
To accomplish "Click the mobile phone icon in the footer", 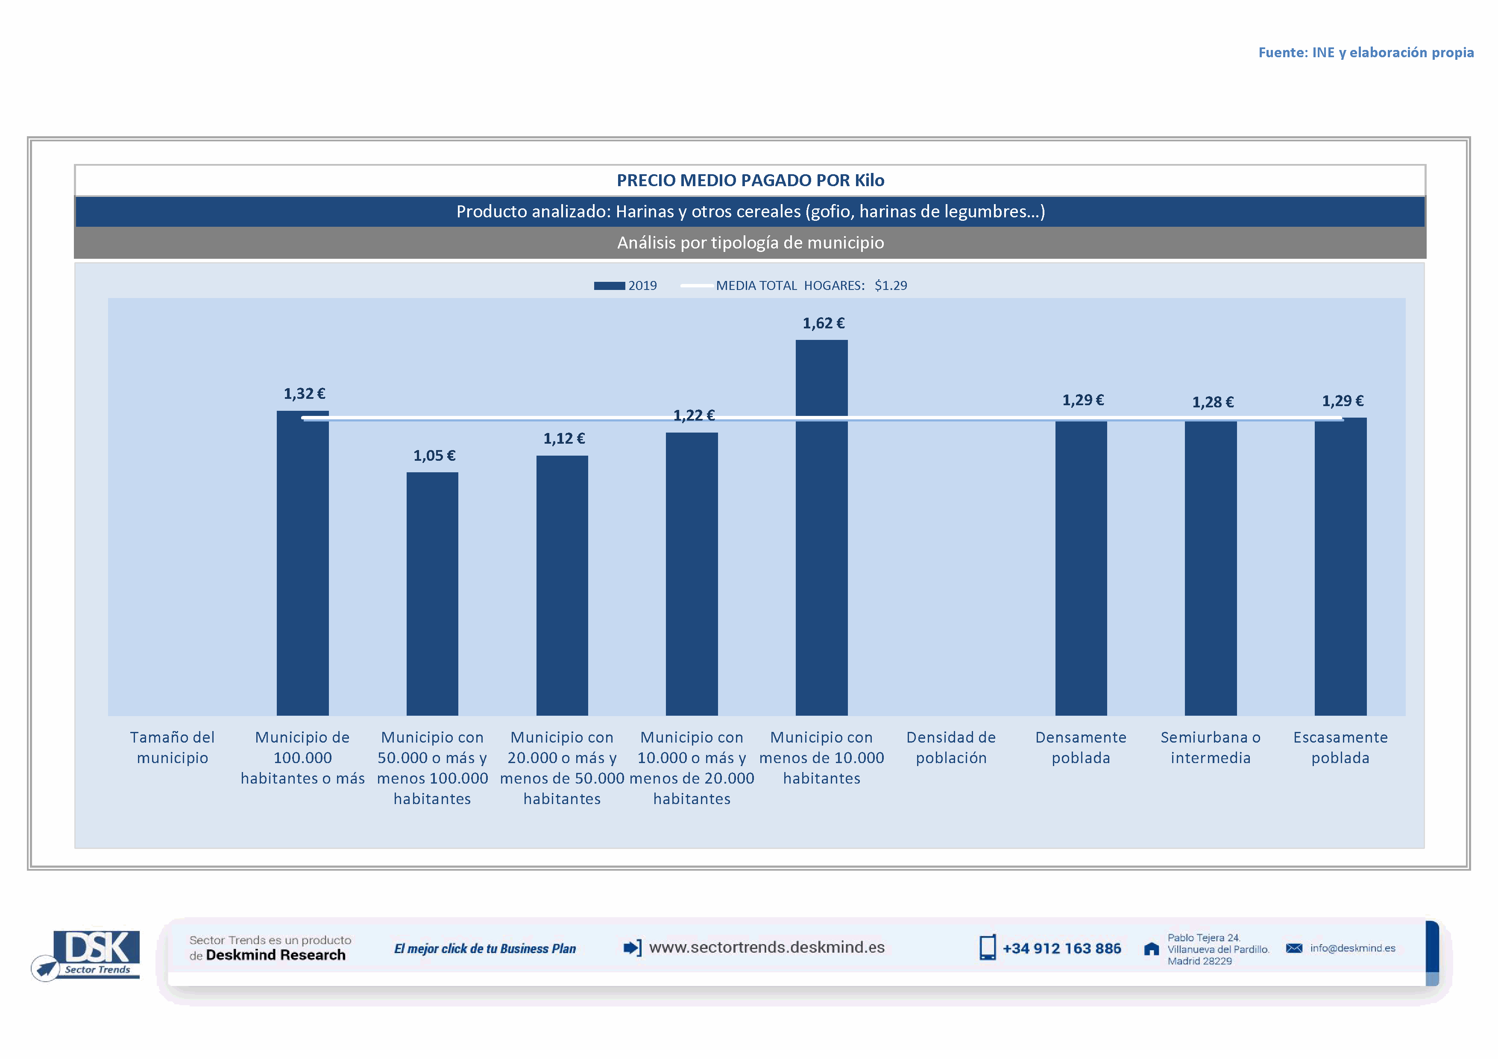I will coord(987,948).
